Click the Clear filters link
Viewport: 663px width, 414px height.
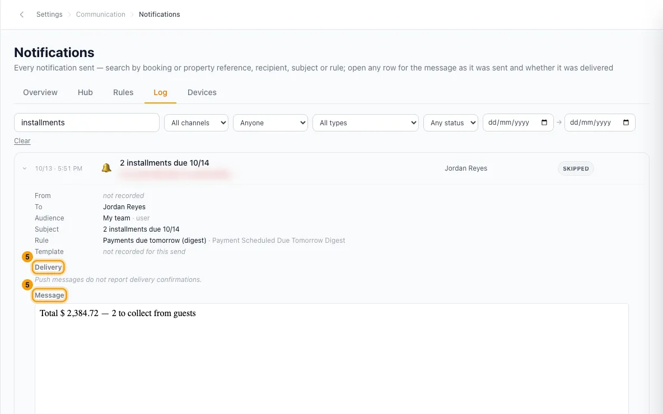click(x=22, y=141)
